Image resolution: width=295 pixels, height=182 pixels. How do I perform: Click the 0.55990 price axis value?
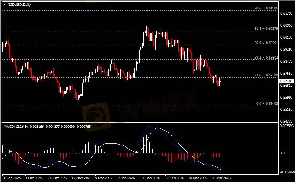(286, 98)
